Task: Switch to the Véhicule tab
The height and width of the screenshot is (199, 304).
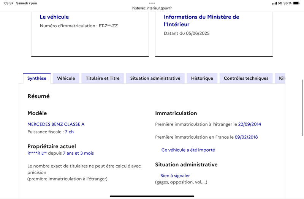Action: [x=66, y=78]
